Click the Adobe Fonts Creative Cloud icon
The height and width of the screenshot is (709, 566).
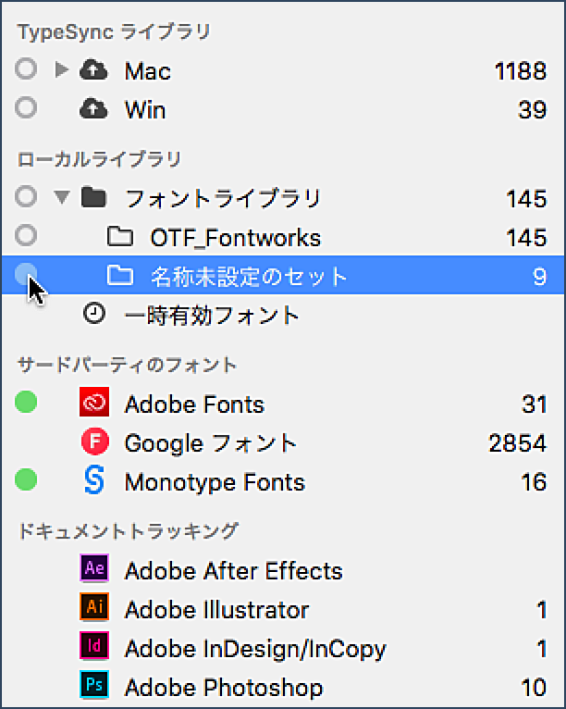click(x=94, y=402)
